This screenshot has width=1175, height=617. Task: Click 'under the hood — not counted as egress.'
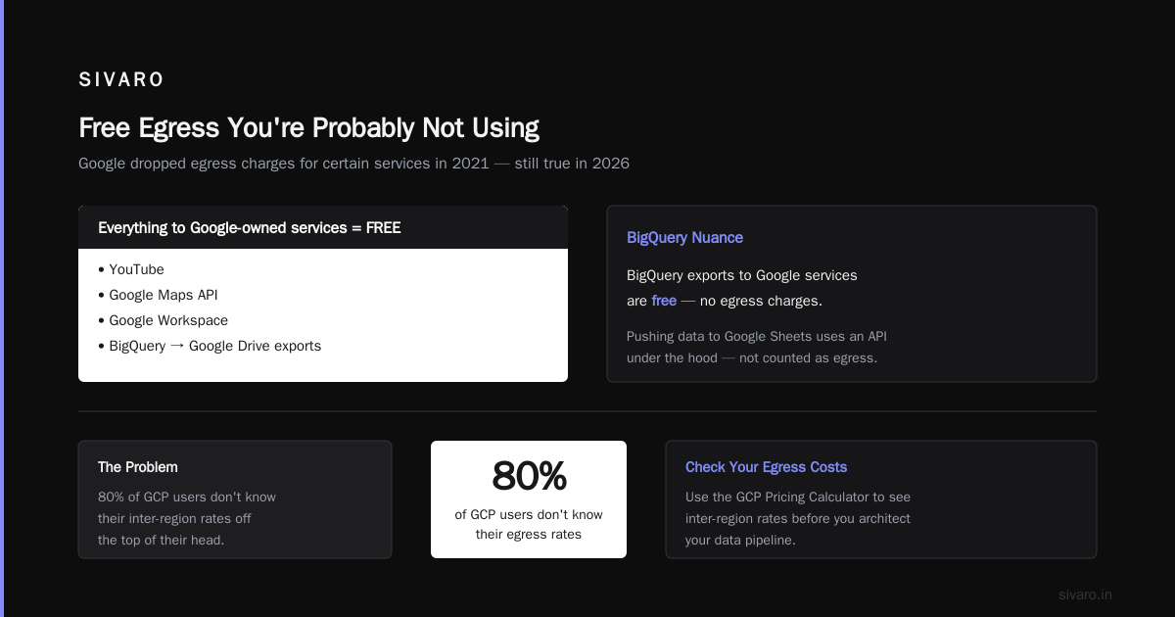coord(752,357)
